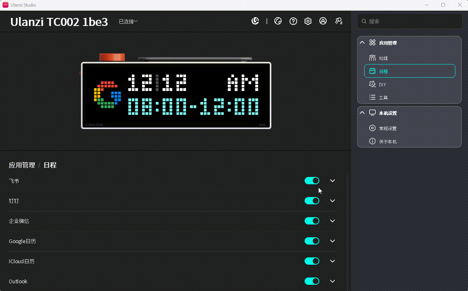468x291 pixels.
Task: Collapse the 本机设置 section arrow
Action: pyautogui.click(x=362, y=113)
